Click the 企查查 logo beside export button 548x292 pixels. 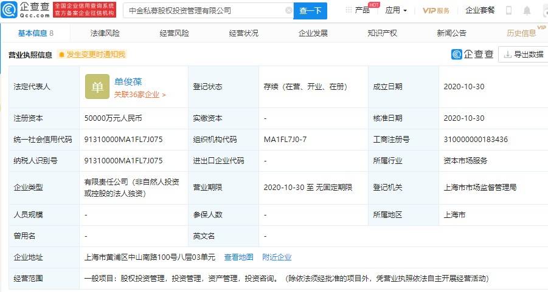coord(472,54)
